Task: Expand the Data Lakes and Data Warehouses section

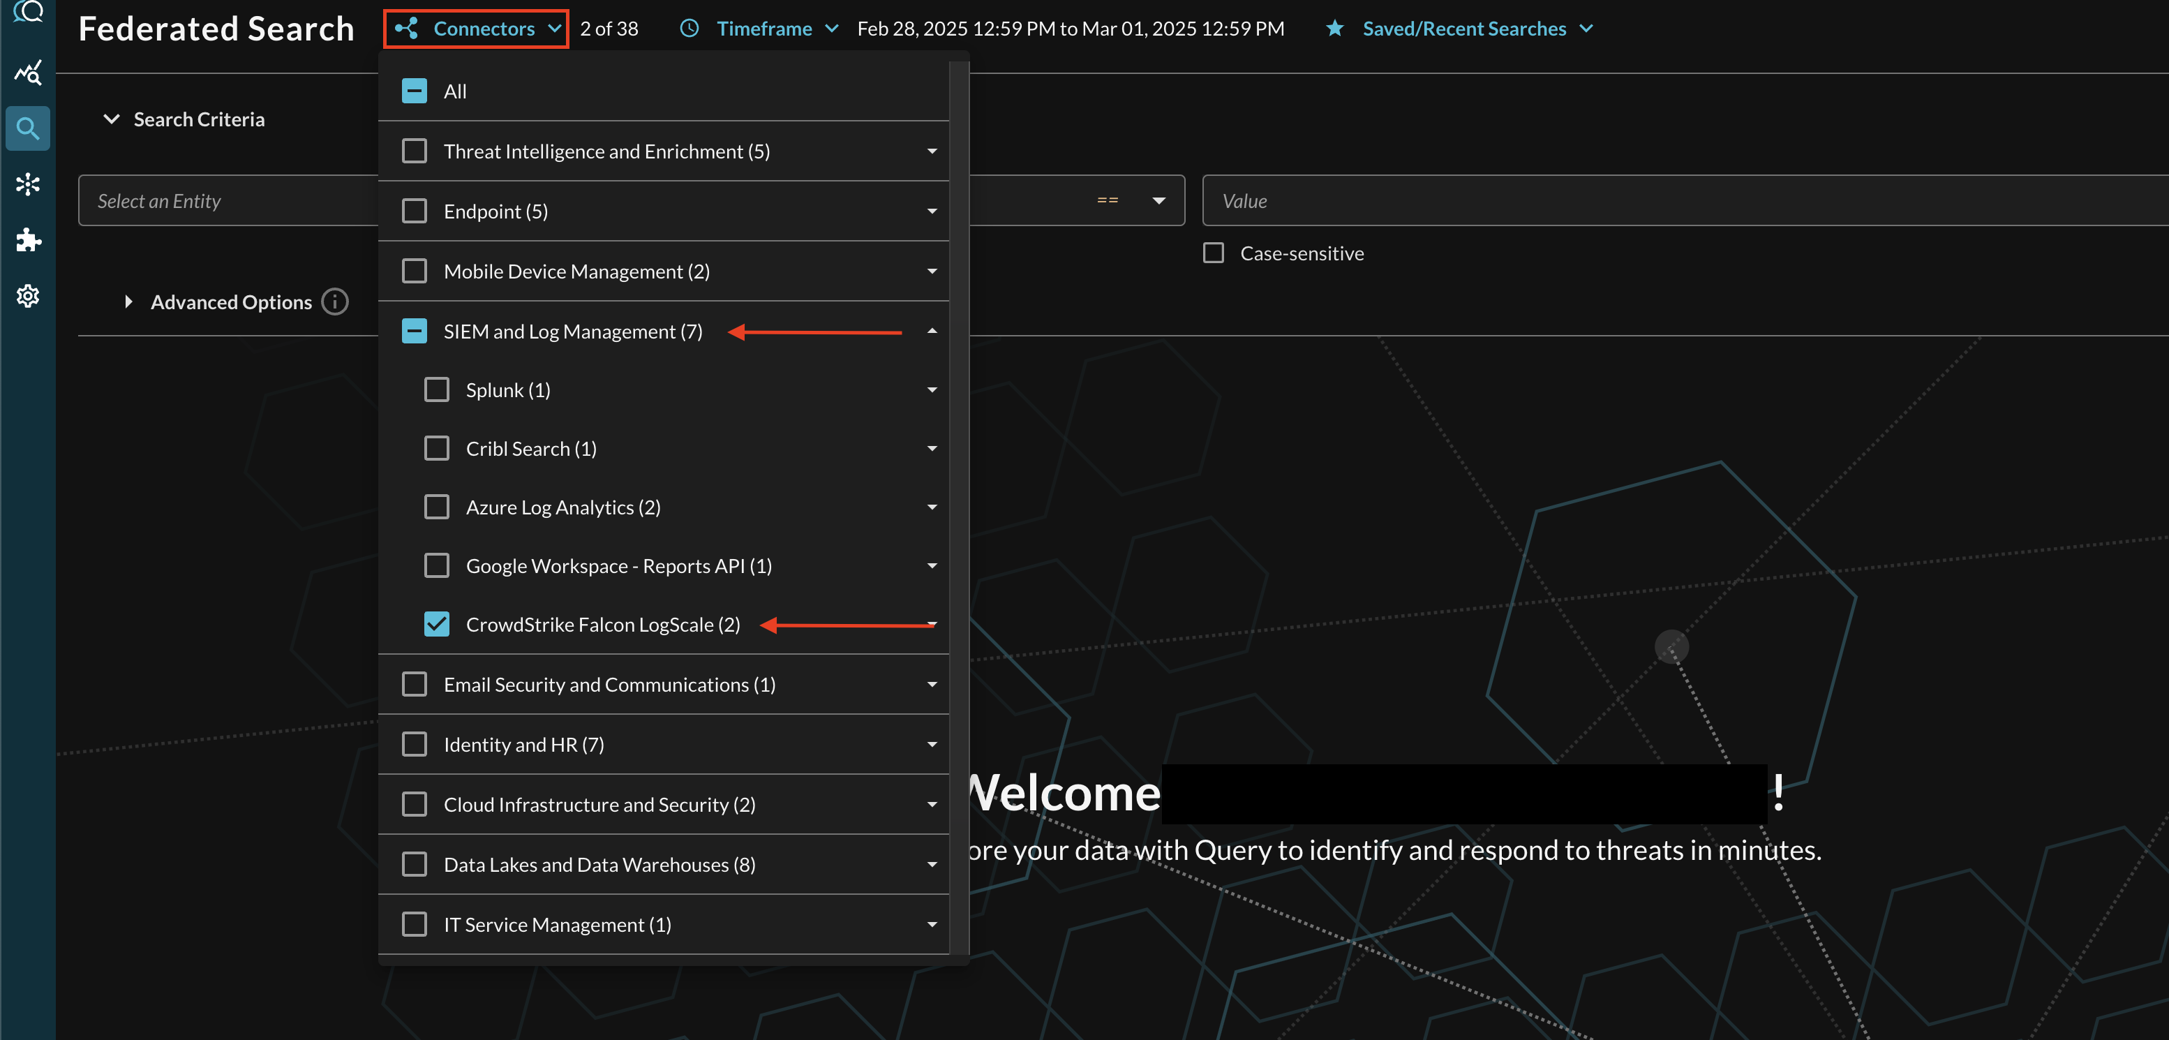Action: coord(932,864)
